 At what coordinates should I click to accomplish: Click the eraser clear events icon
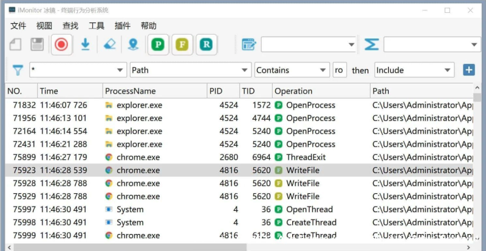click(109, 44)
